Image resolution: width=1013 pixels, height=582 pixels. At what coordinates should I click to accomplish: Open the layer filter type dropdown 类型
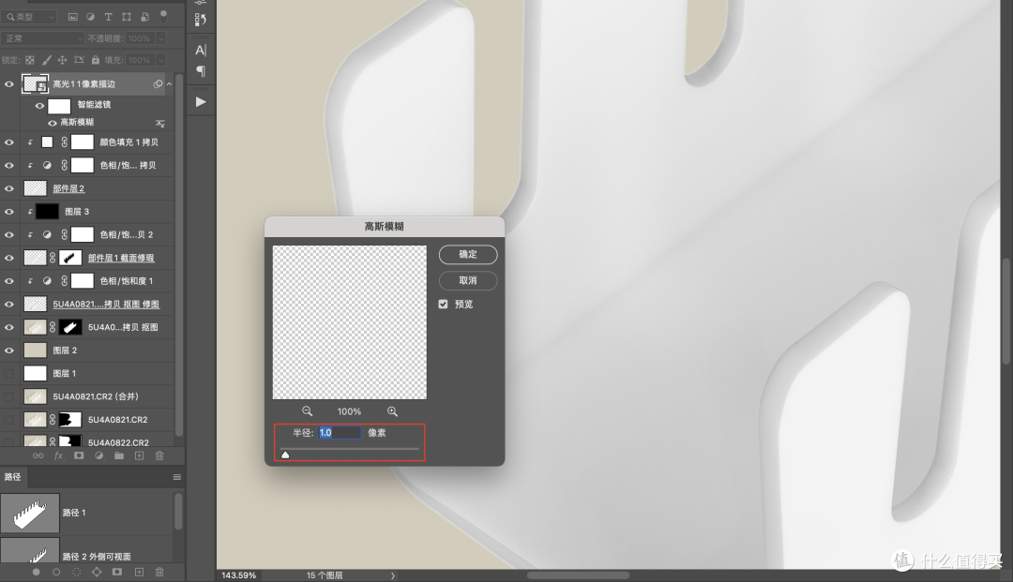30,17
